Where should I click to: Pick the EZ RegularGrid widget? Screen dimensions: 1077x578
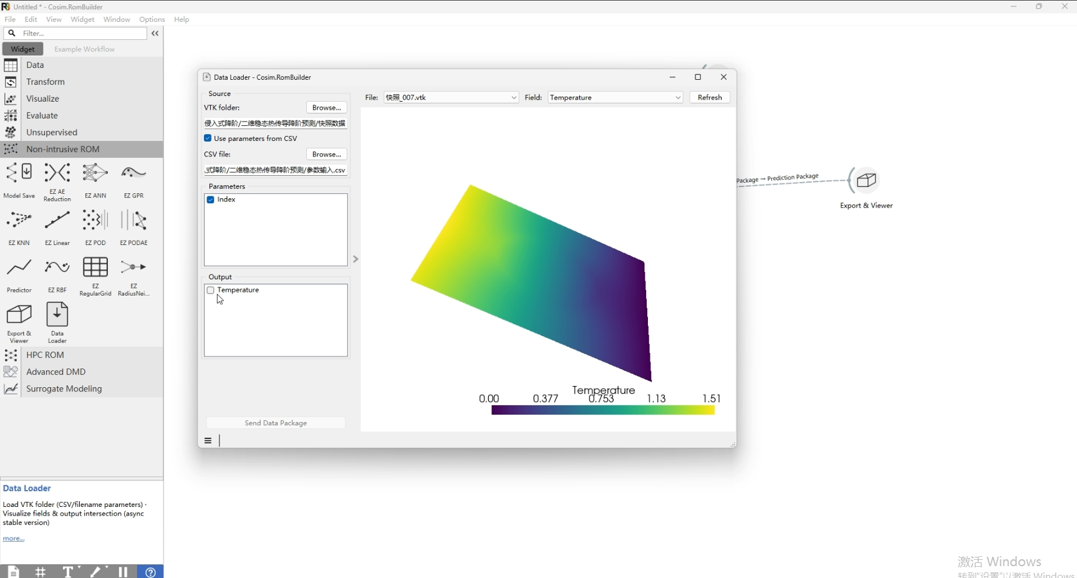95,276
